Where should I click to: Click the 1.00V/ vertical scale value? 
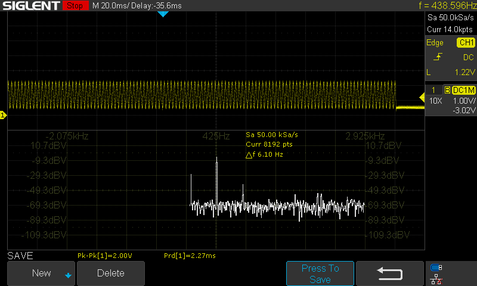tap(464, 101)
